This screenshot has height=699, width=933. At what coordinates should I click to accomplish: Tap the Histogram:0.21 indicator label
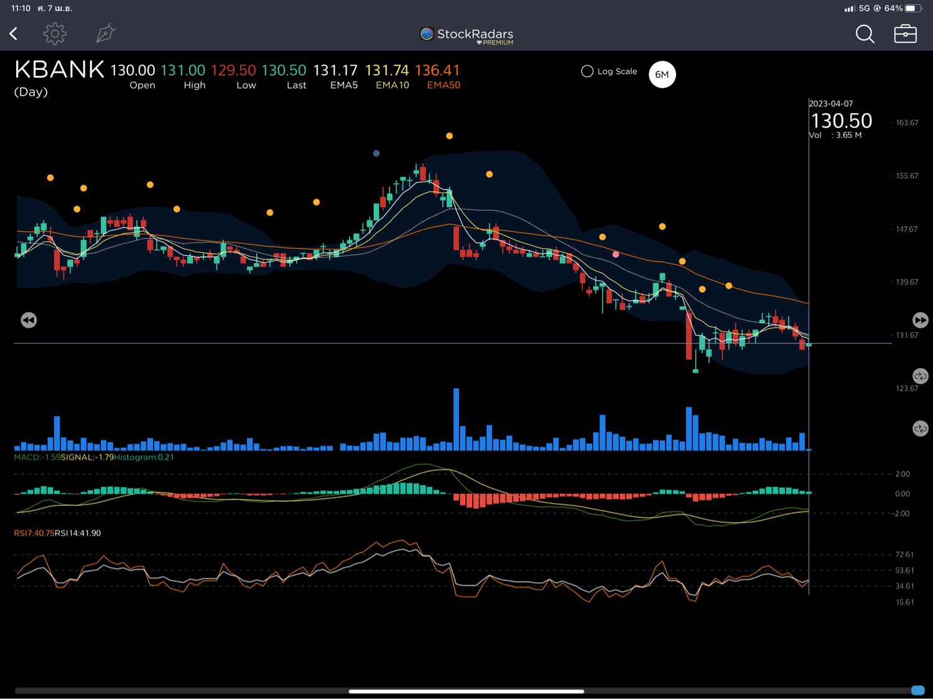tap(144, 457)
